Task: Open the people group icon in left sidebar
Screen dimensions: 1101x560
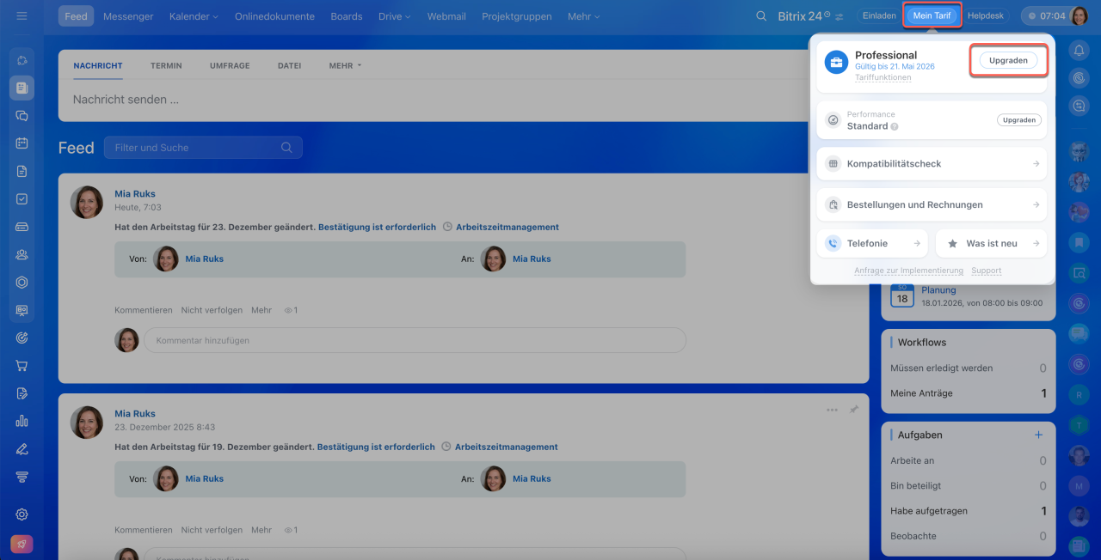Action: click(x=22, y=254)
